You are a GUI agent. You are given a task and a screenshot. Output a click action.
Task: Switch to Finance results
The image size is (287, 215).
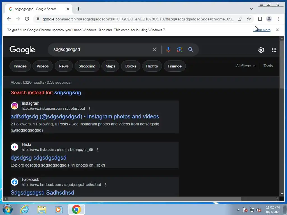point(175,66)
